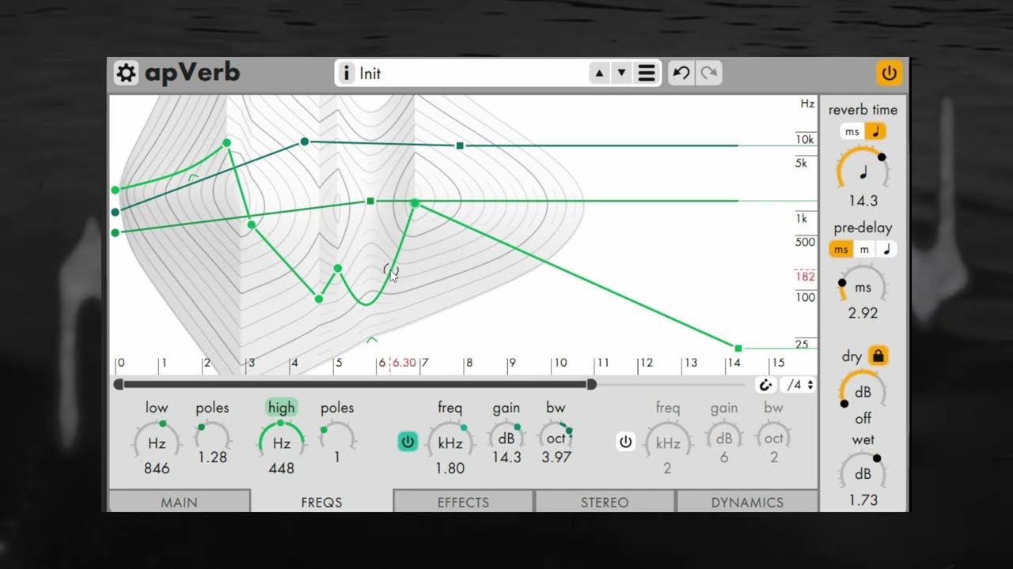Click the preset info 'i' icon
1013x569 pixels.
click(346, 73)
